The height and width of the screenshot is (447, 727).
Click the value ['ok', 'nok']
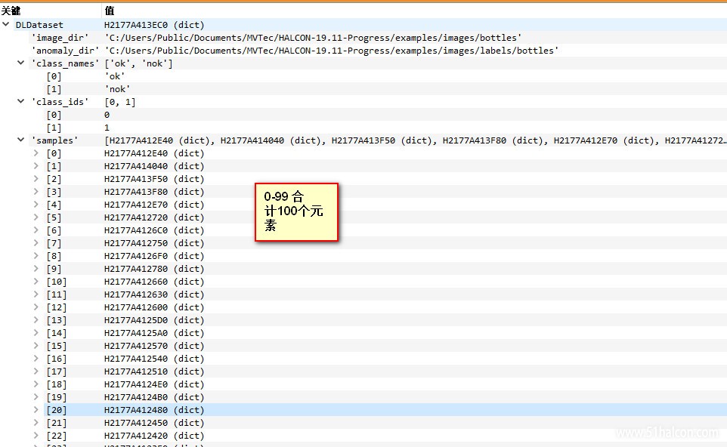[x=138, y=63]
